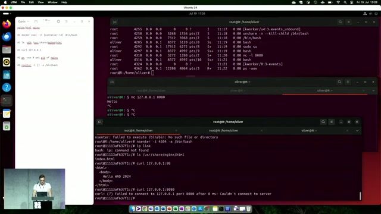Open the App Store from the macOS Dock
The width and height of the screenshot is (381, 214).
pyautogui.click(x=200, y=209)
